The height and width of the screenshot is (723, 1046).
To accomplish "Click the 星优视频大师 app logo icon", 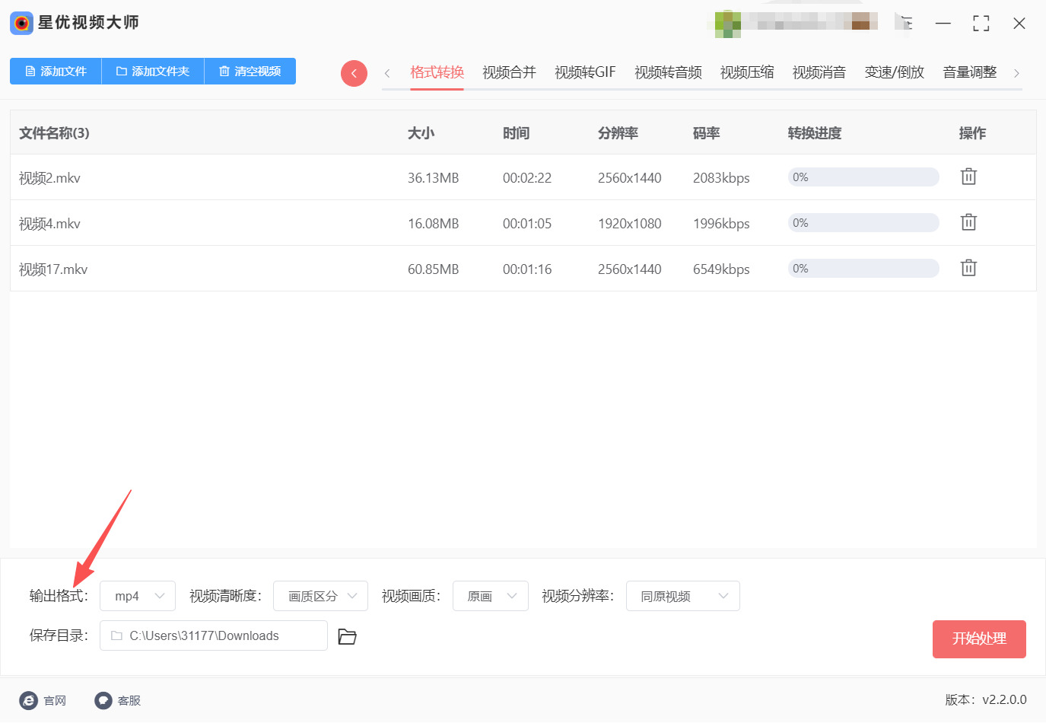I will (21, 23).
